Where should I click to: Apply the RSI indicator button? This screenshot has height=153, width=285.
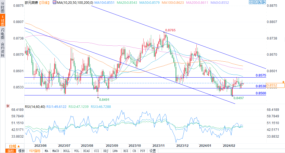coord(126,151)
